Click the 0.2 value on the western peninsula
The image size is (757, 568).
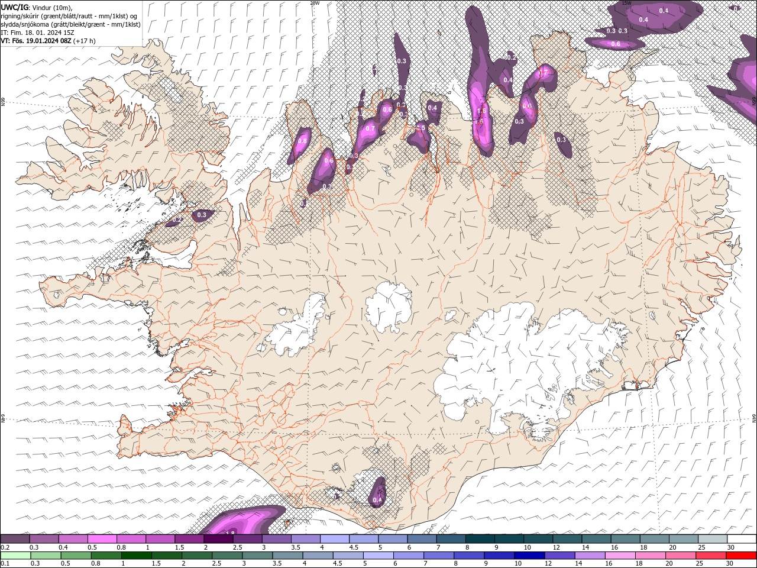(177, 220)
